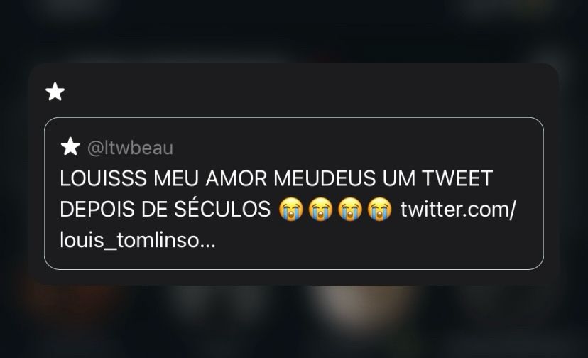This screenshot has height=358, width=588.
Task: Click the third crying emoji
Action: click(350, 209)
